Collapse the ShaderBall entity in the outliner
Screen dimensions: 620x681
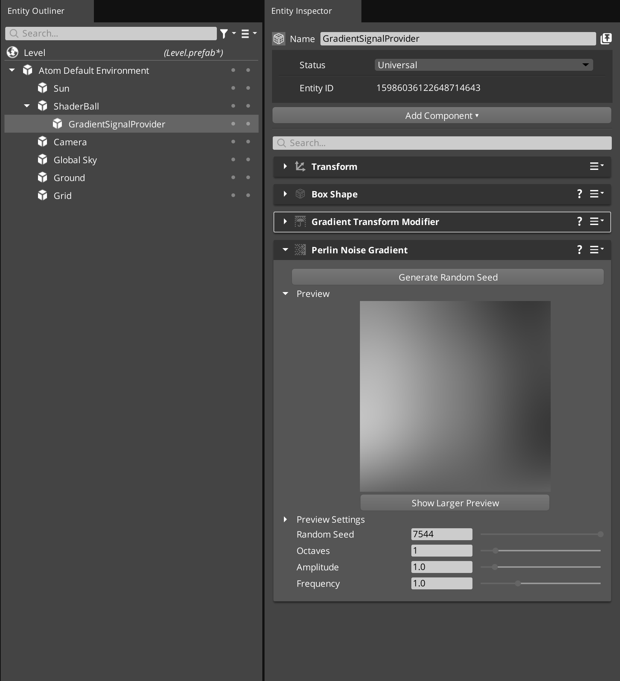coord(26,106)
